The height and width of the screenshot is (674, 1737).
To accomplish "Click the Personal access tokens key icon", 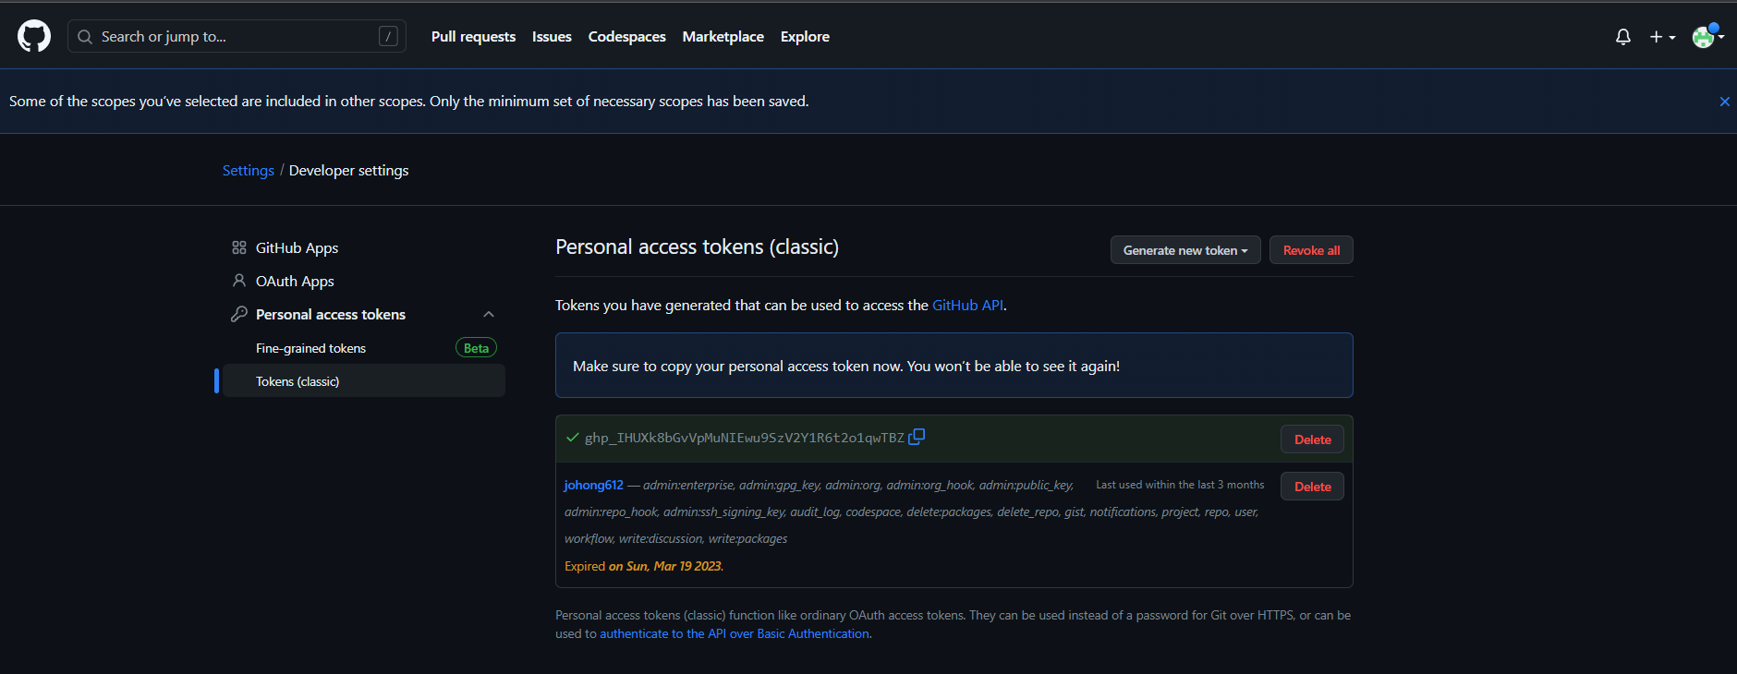I will click(x=239, y=314).
